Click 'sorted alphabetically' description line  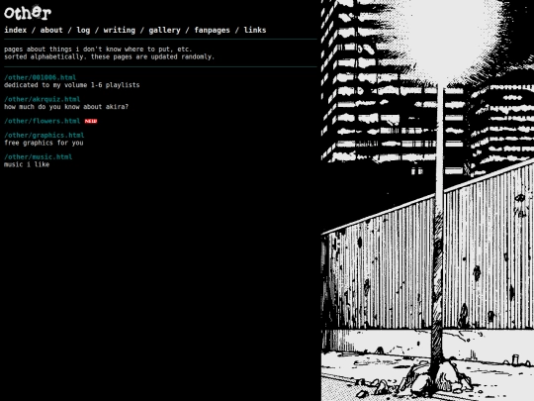click(110, 56)
